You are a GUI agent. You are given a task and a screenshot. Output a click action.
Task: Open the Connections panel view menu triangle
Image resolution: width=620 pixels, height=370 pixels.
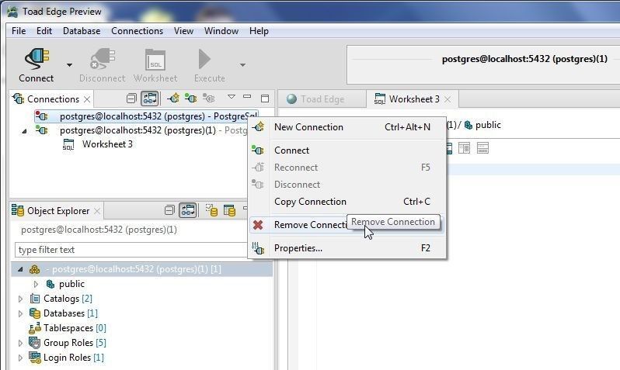(x=232, y=97)
